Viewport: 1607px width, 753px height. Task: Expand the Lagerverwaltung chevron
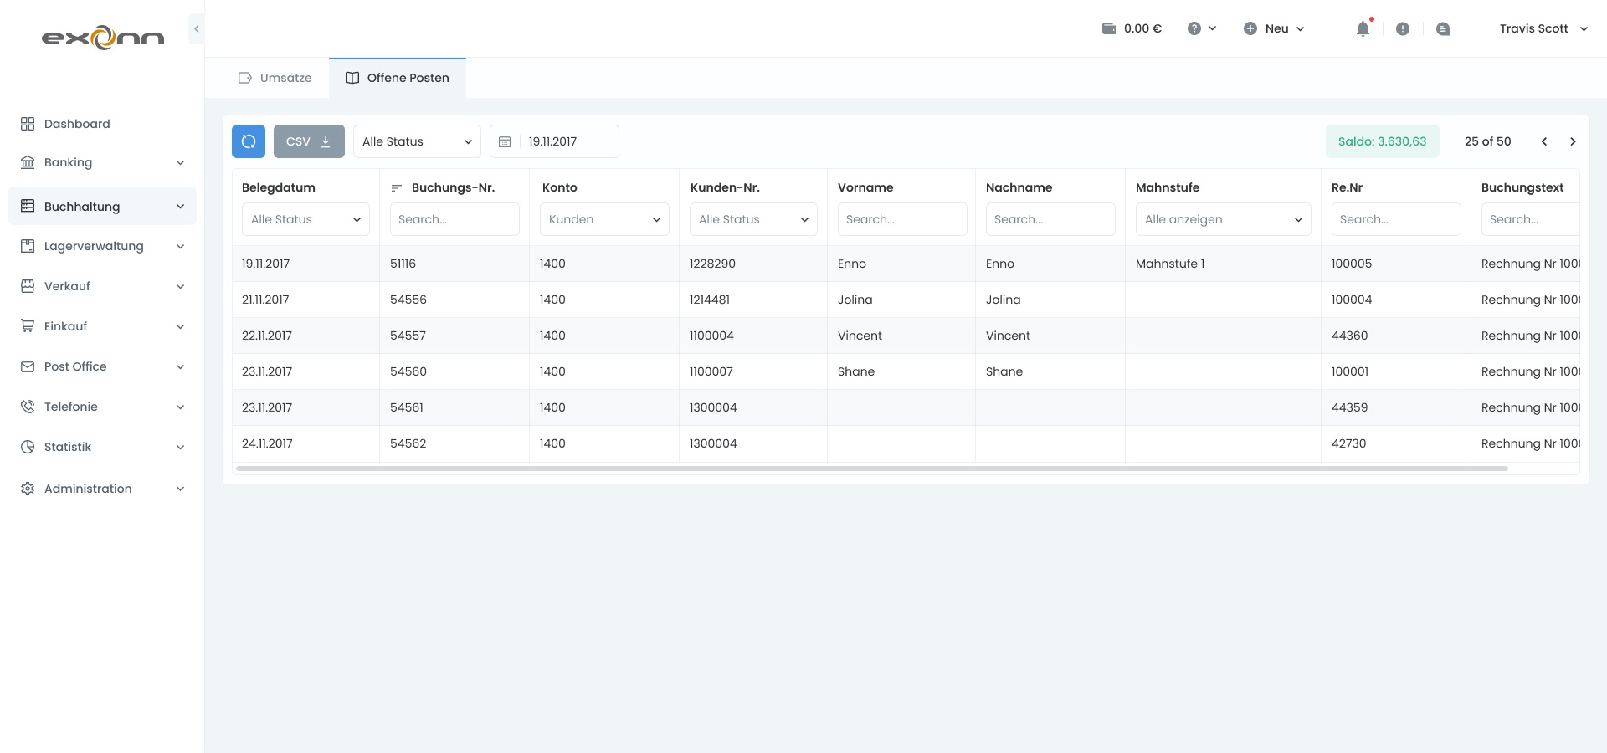tap(180, 246)
